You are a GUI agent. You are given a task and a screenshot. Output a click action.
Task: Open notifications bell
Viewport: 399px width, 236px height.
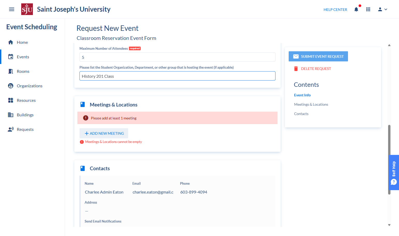coord(356,9)
